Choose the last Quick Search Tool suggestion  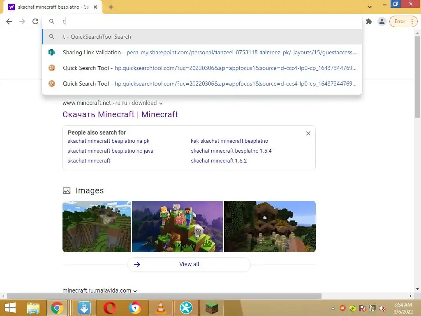point(202,84)
